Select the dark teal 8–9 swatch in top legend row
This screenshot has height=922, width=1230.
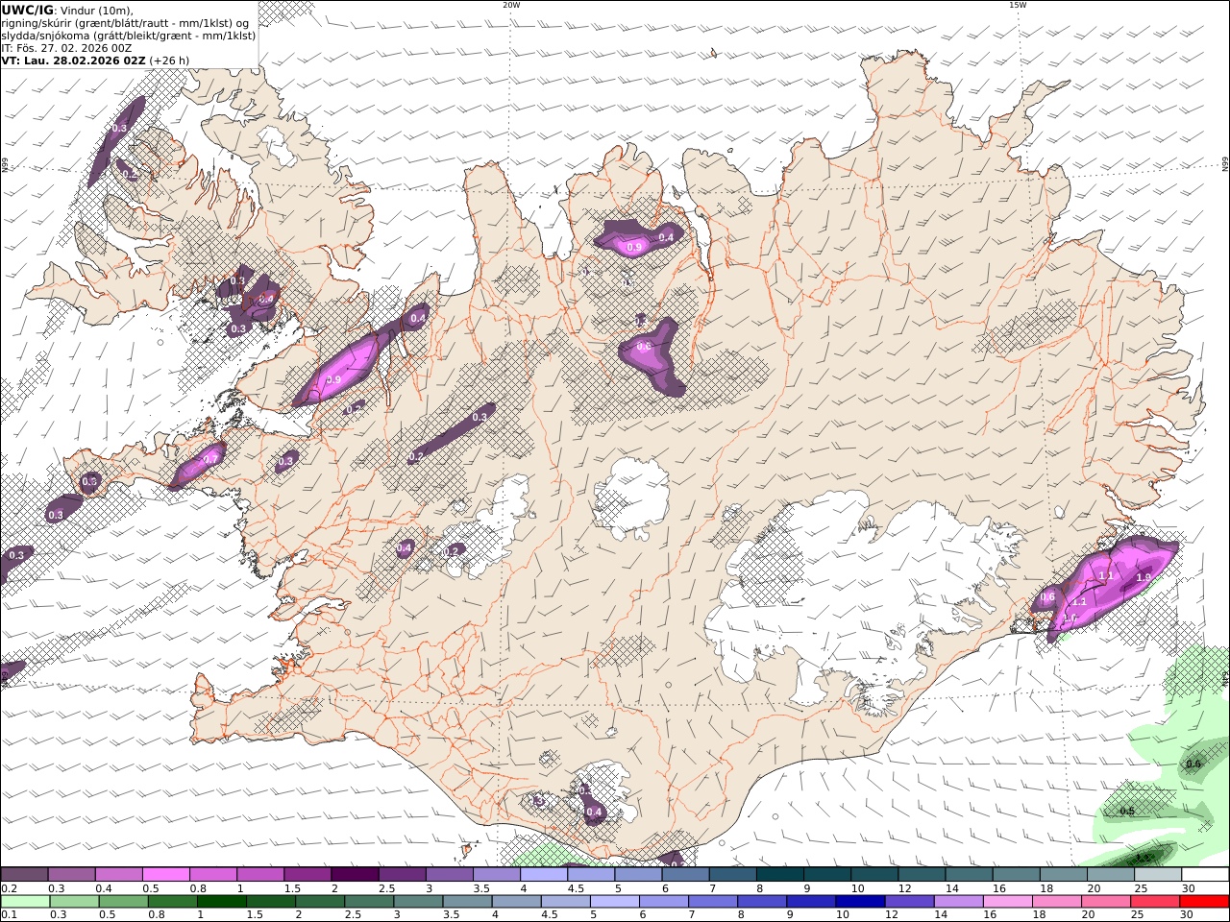click(780, 875)
